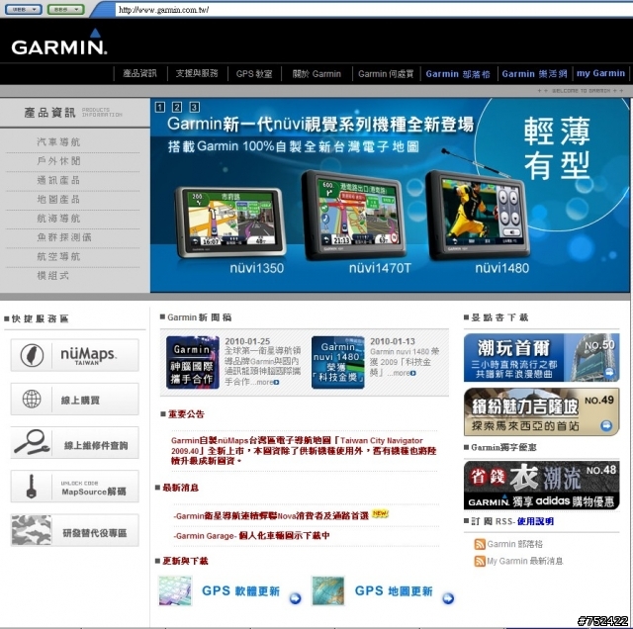
Task: Click the nüvi1350 device image
Action: (x=230, y=223)
